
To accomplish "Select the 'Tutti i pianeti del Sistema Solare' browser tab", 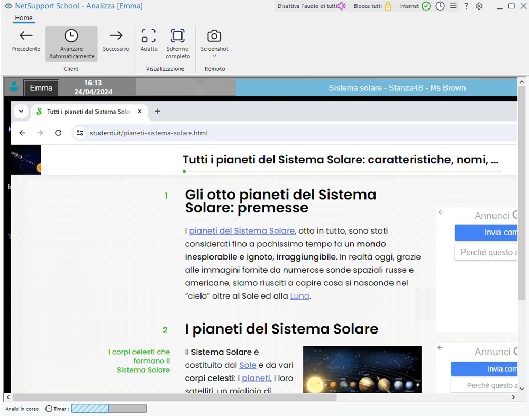I will [x=88, y=112].
